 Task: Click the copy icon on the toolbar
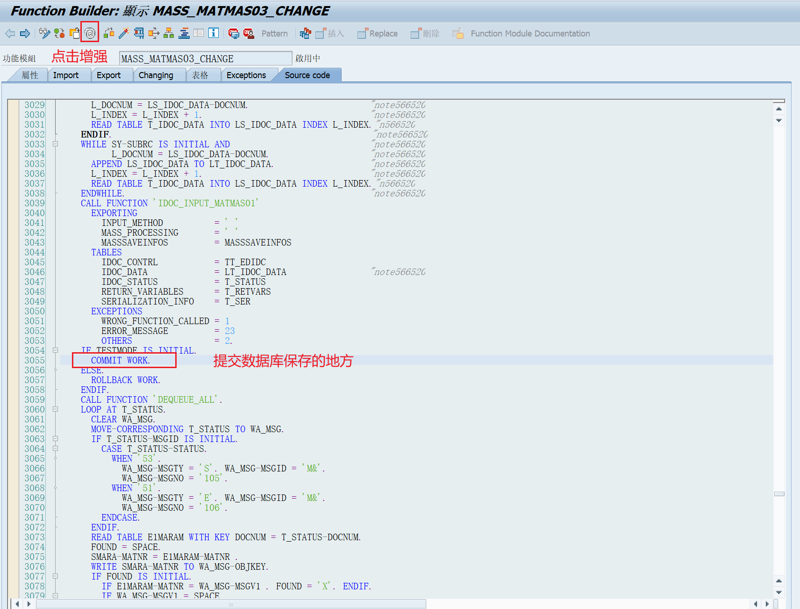(x=74, y=33)
